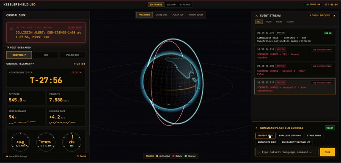Click the SYSTEM tag on 20:34:33.774 event
Image resolution: width=341 pixels, height=163 pixels.
click(280, 33)
